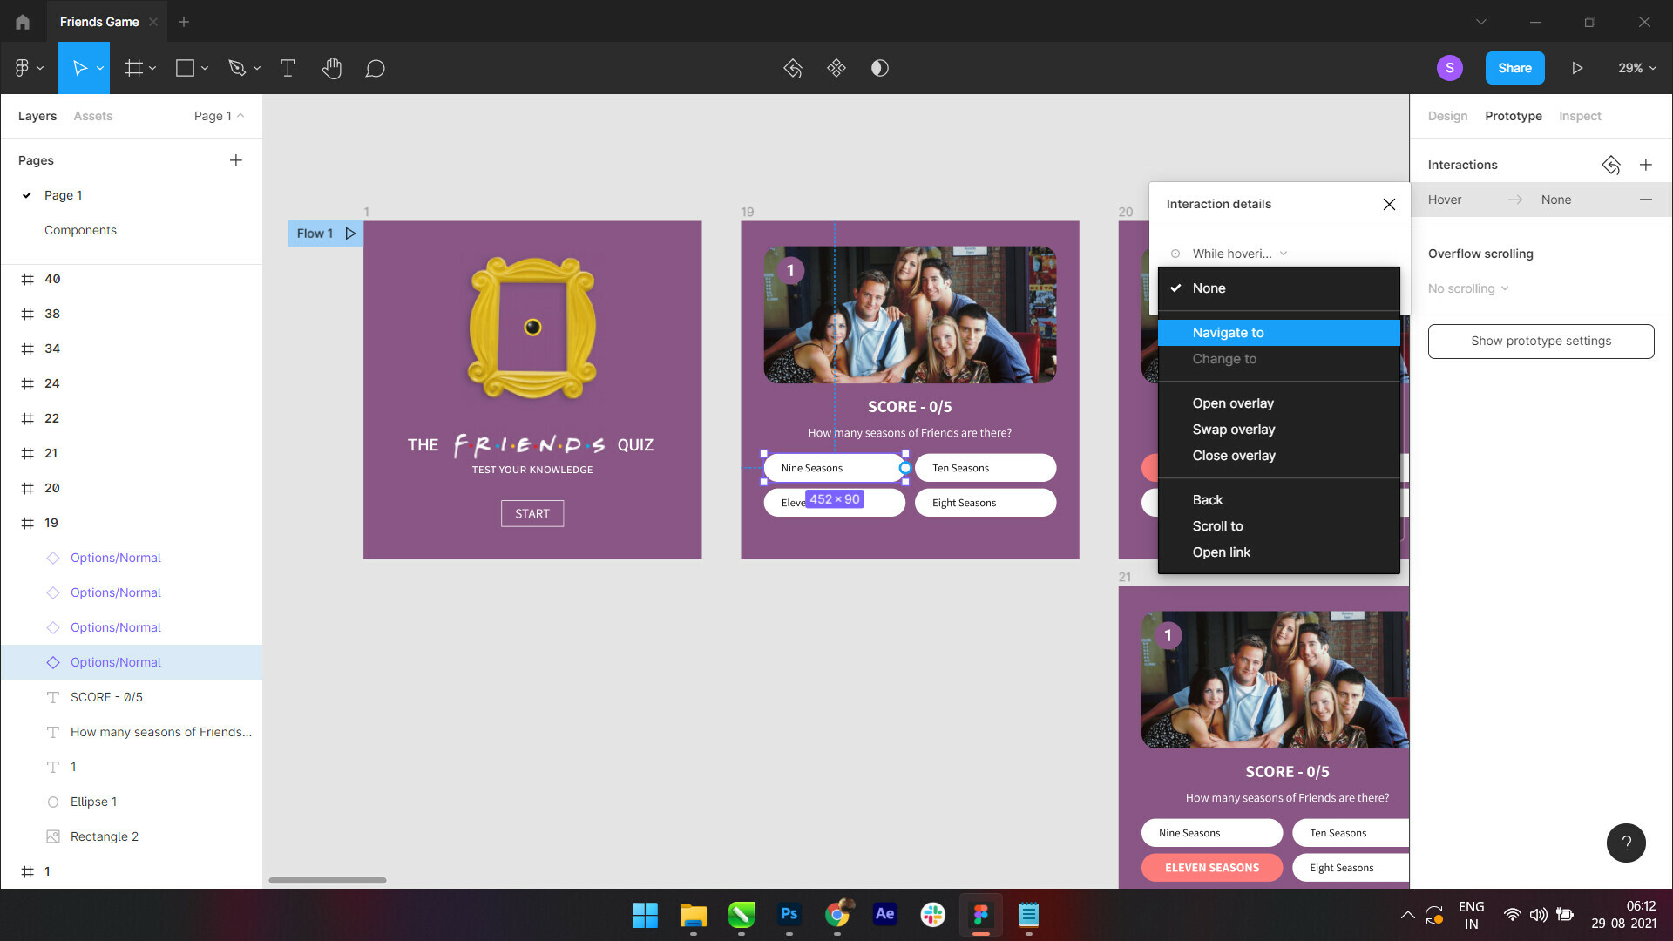
Task: Switch to the Layers tab
Action: click(x=37, y=116)
